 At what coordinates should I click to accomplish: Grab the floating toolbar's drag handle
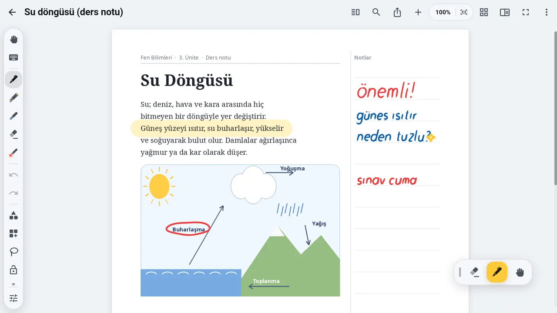click(x=460, y=272)
